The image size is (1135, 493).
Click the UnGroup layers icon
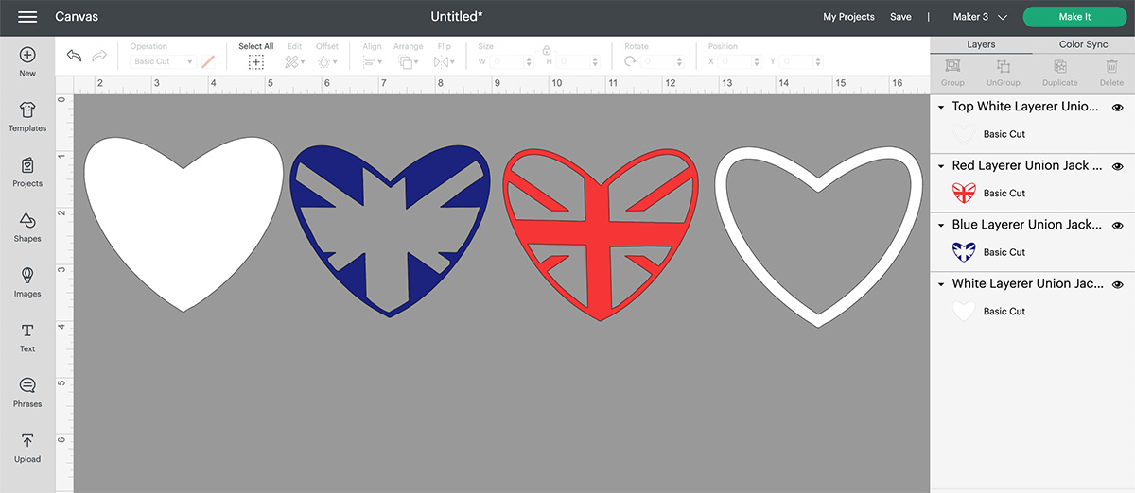pos(1004,66)
